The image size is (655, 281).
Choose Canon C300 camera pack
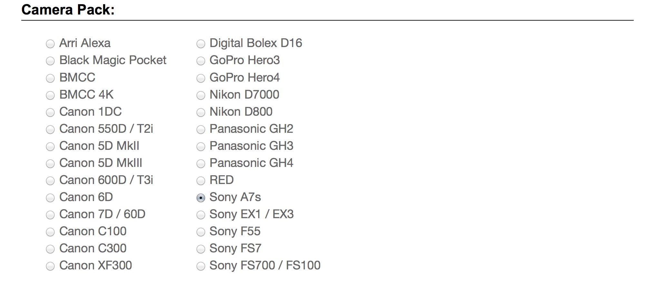(50, 248)
